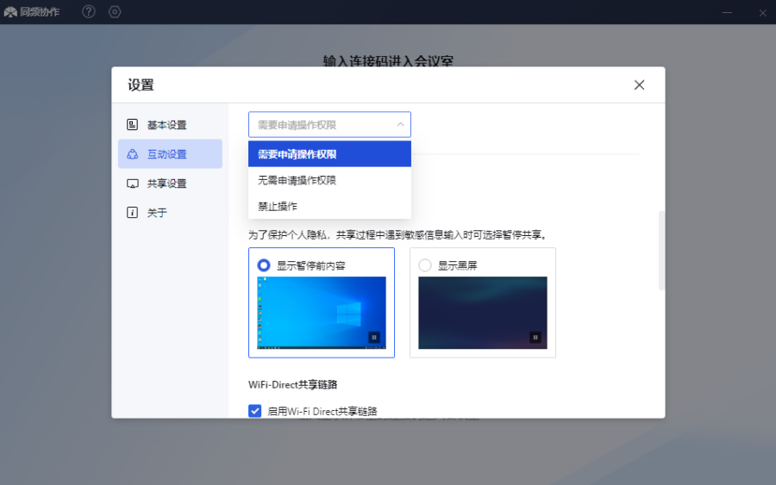This screenshot has width=776, height=485.
Task: Open help via question mark icon
Action: [89, 12]
